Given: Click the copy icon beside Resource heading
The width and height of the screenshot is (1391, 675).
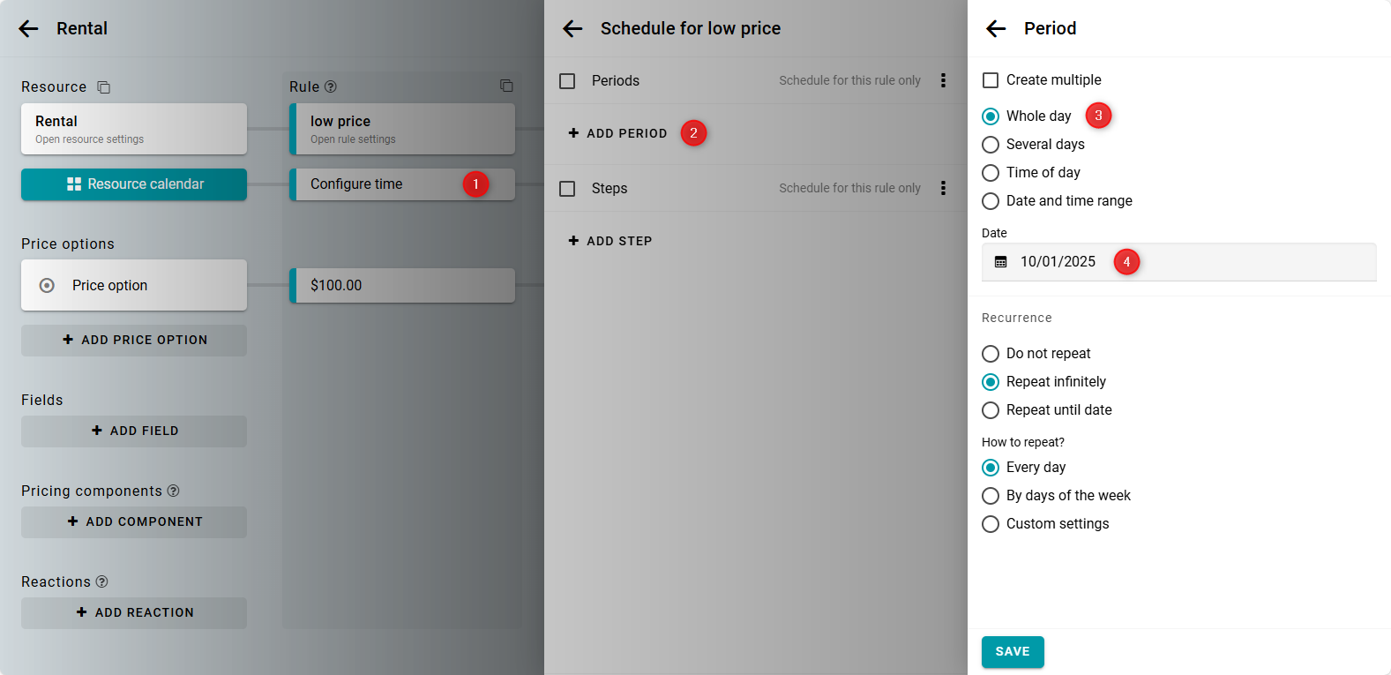Looking at the screenshot, I should coord(103,87).
